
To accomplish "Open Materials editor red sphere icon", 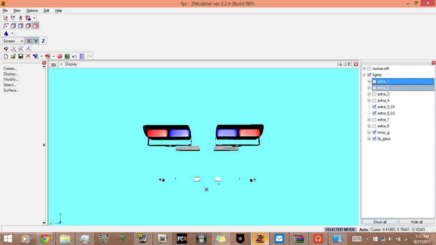I will 60,56.
